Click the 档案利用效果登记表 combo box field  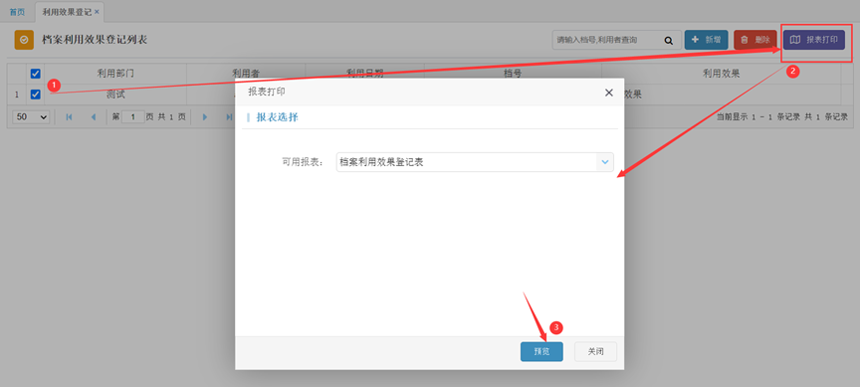click(x=475, y=162)
